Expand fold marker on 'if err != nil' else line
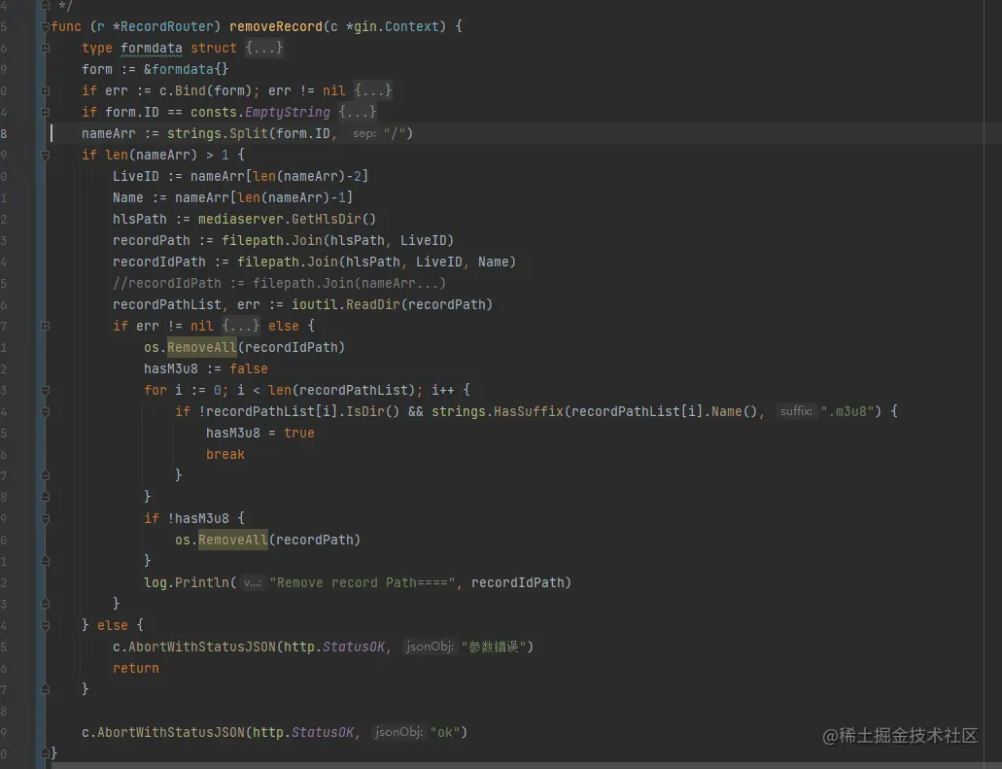The width and height of the screenshot is (1002, 769). 46,326
